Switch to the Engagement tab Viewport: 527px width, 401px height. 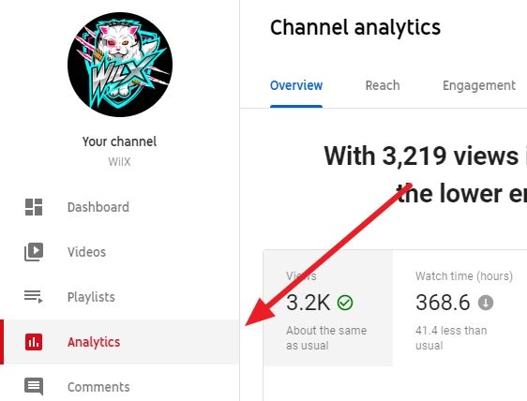tap(479, 85)
